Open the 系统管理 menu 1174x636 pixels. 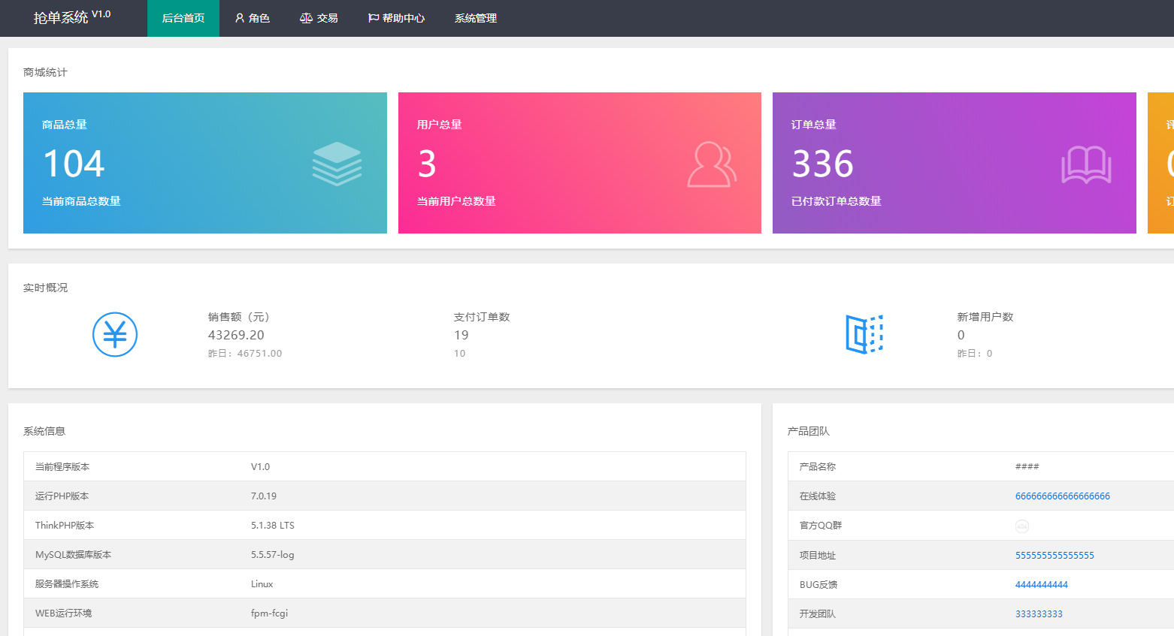coord(476,18)
